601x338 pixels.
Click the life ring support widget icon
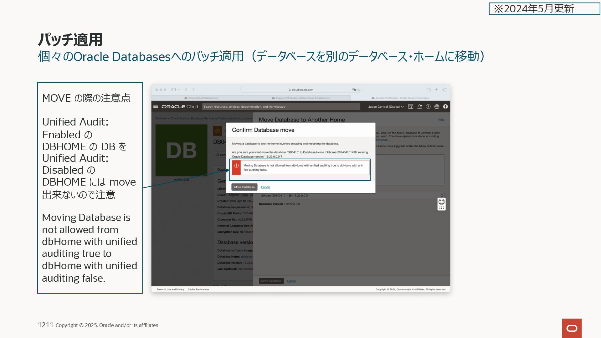(441, 202)
